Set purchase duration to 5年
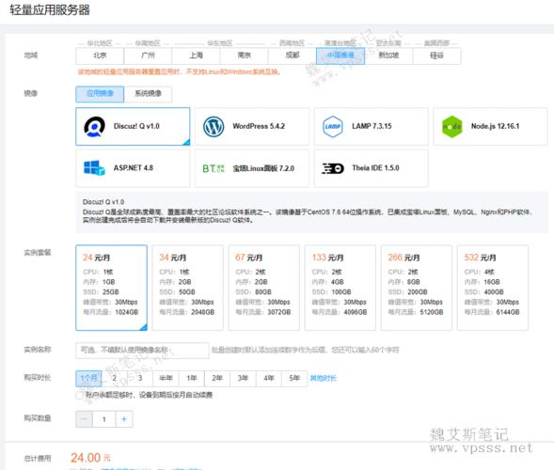554x470 pixels. [x=294, y=379]
